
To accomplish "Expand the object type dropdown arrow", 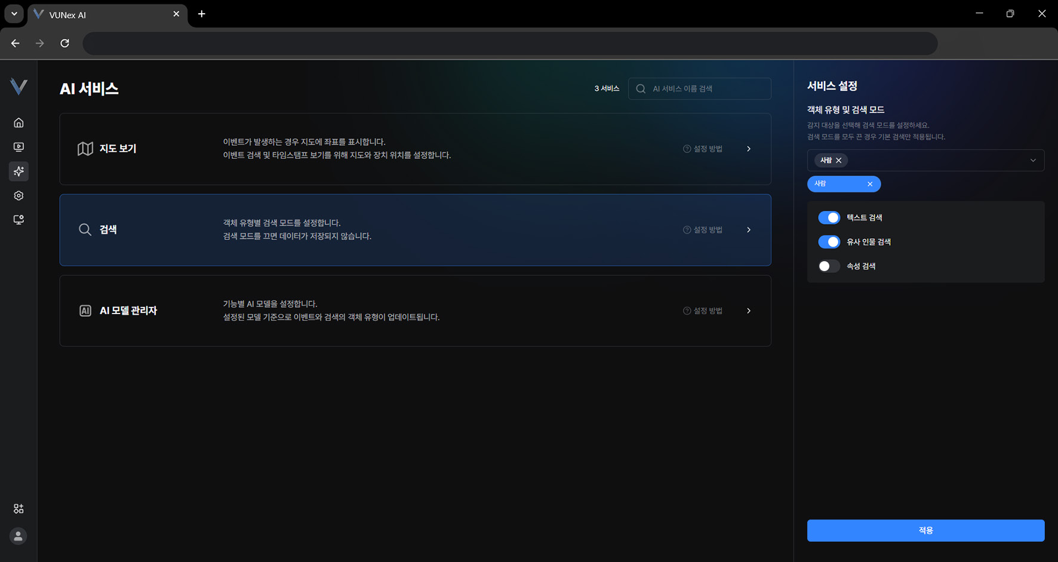I will [x=1032, y=161].
